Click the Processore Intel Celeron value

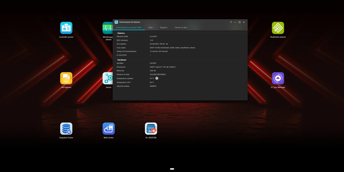coord(163,67)
